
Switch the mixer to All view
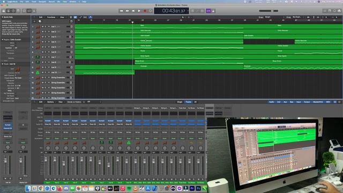[x=195, y=102]
